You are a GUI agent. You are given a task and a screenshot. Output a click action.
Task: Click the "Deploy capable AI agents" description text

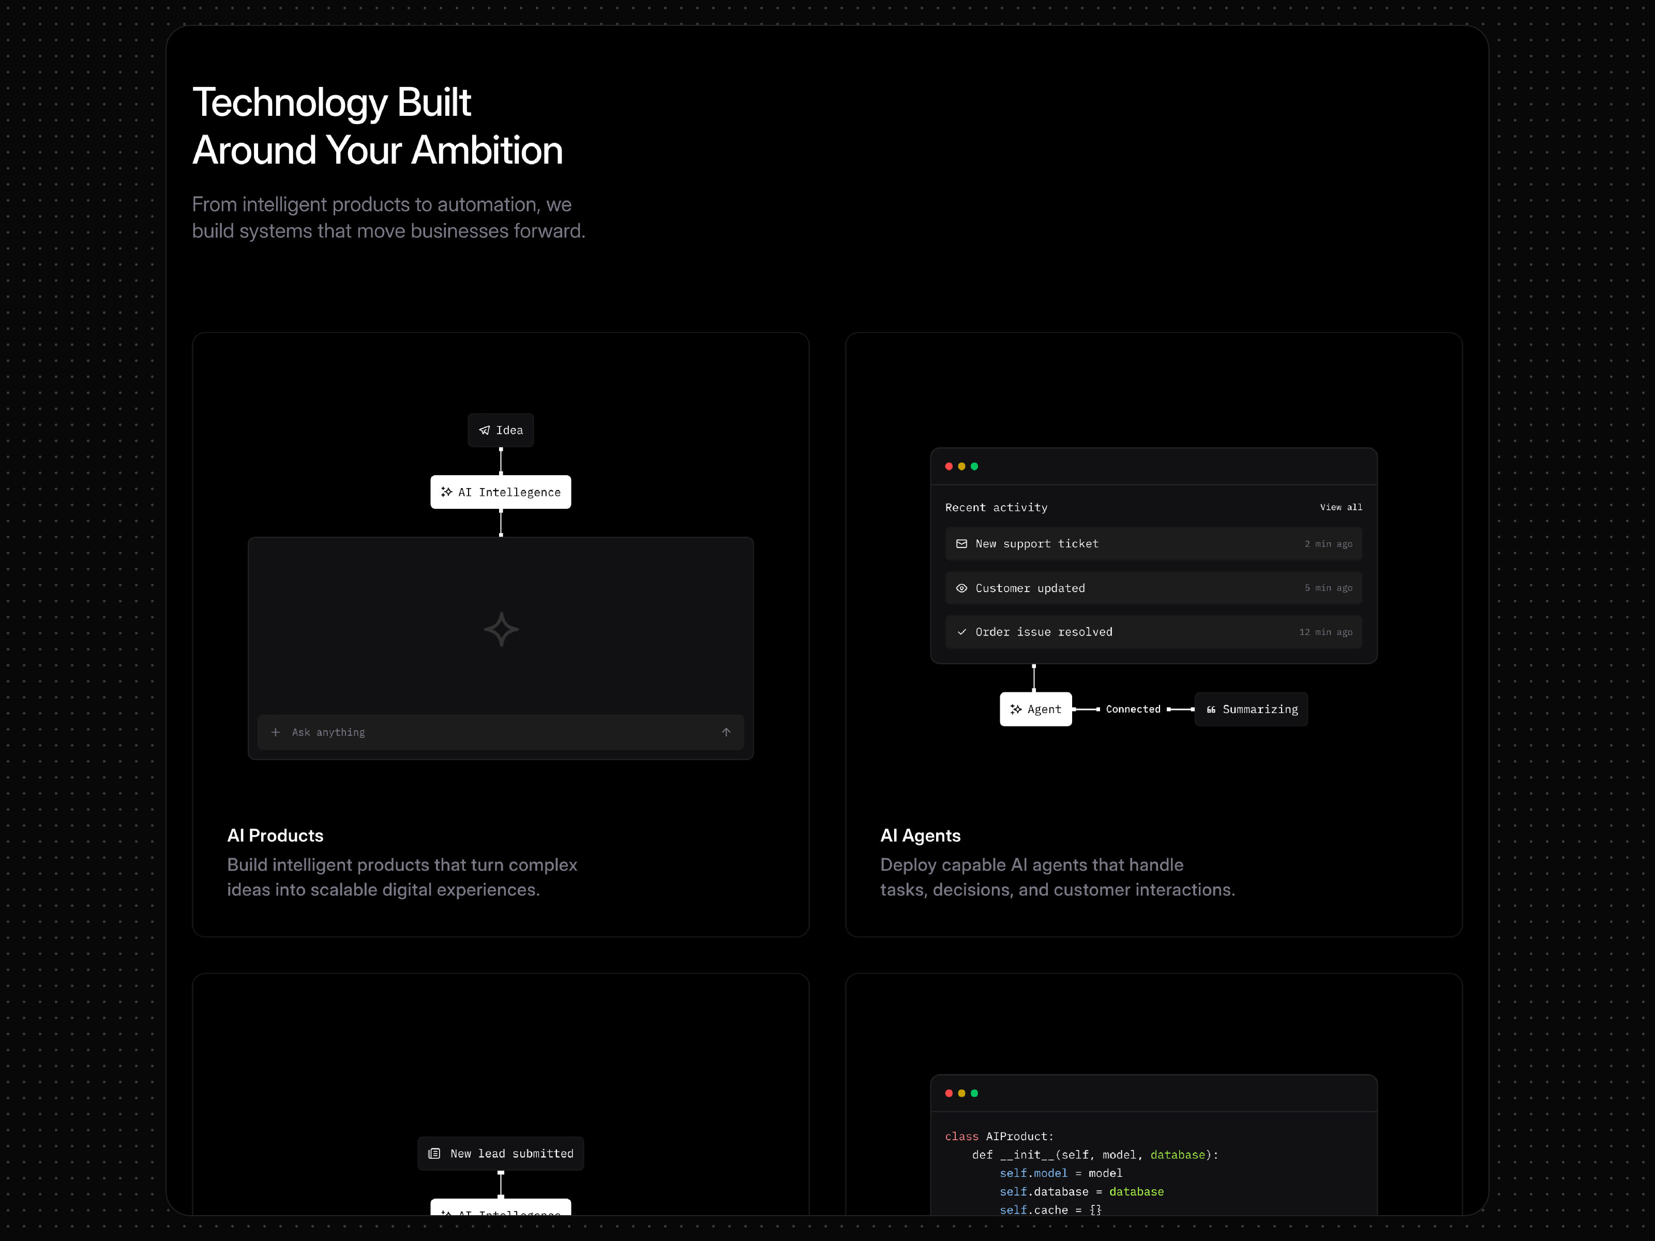(1057, 876)
